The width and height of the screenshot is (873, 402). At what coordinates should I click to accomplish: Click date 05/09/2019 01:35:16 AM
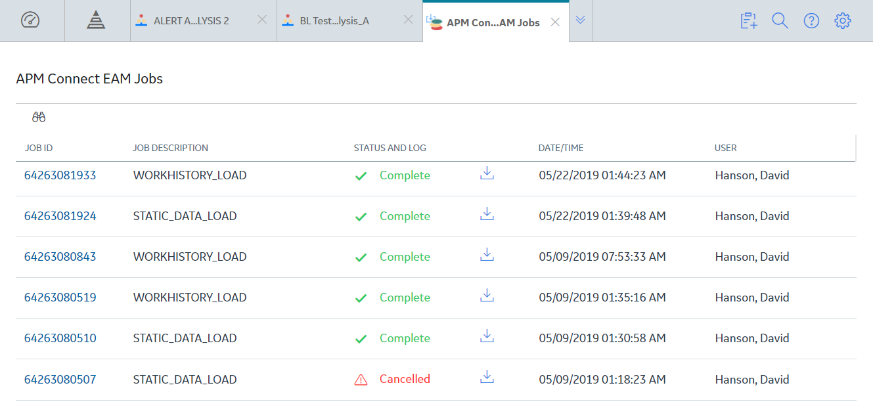coord(602,298)
